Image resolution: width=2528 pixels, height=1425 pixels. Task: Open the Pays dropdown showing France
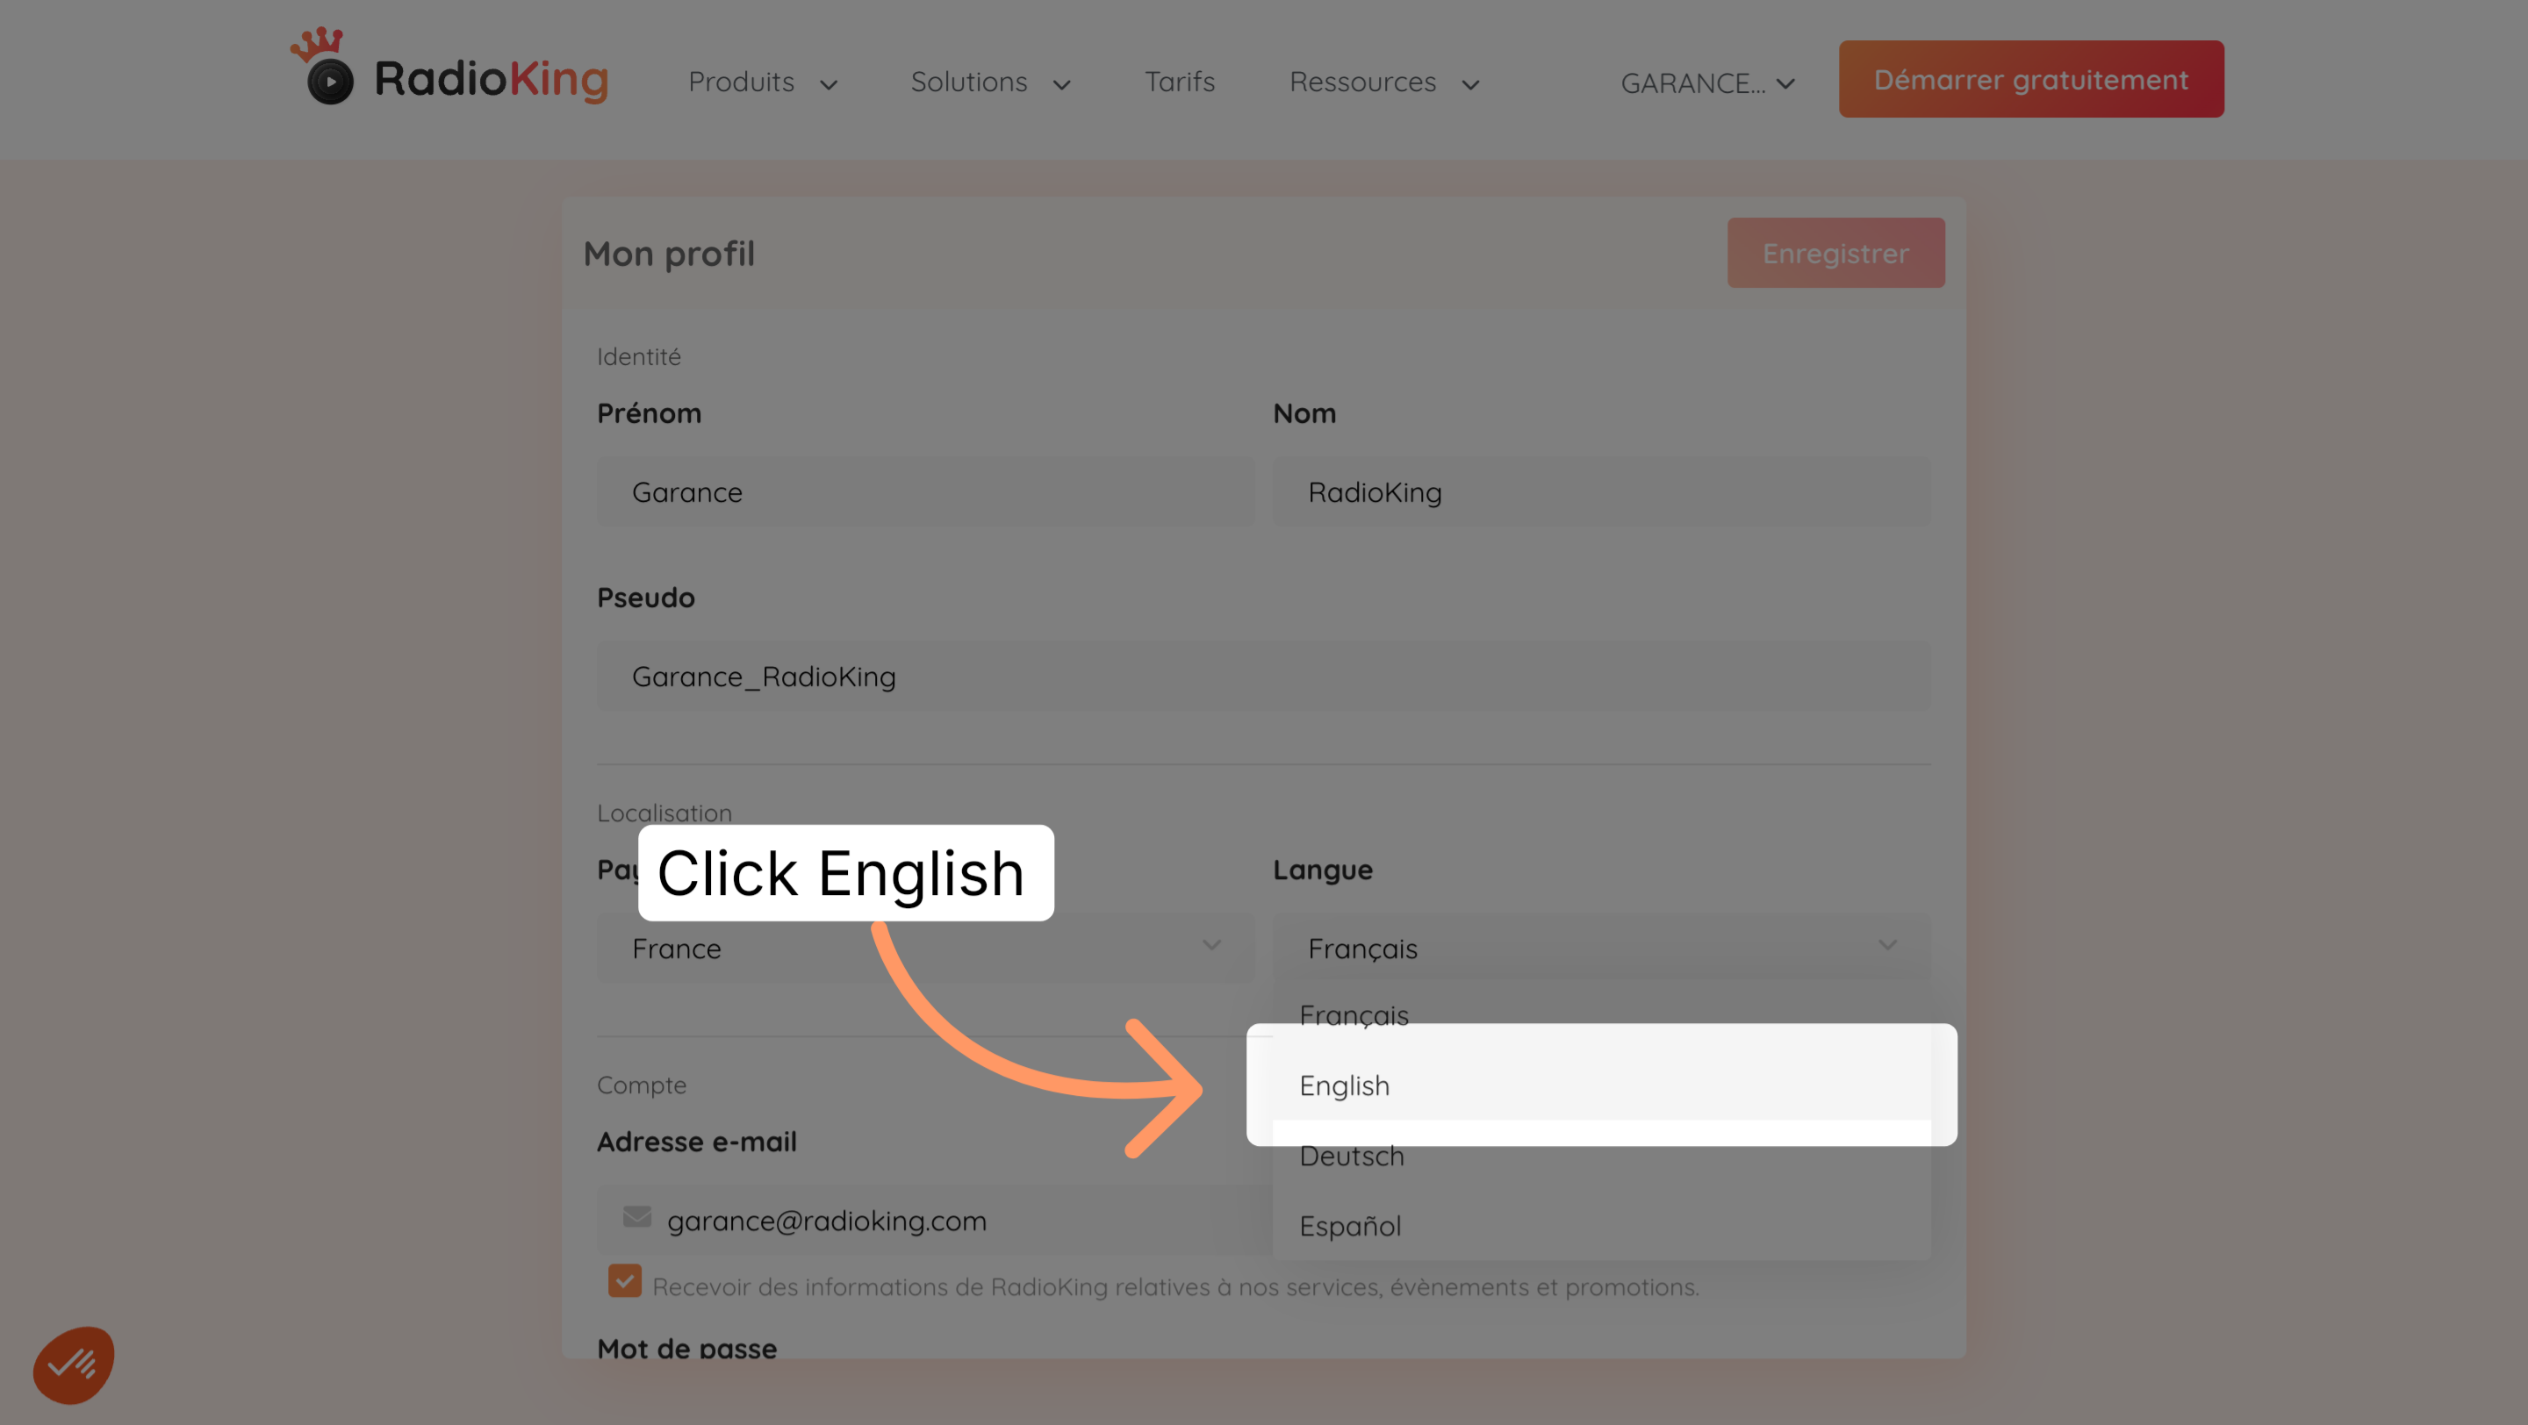(925, 949)
